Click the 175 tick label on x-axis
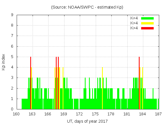The image size is (167, 125). click(95, 114)
